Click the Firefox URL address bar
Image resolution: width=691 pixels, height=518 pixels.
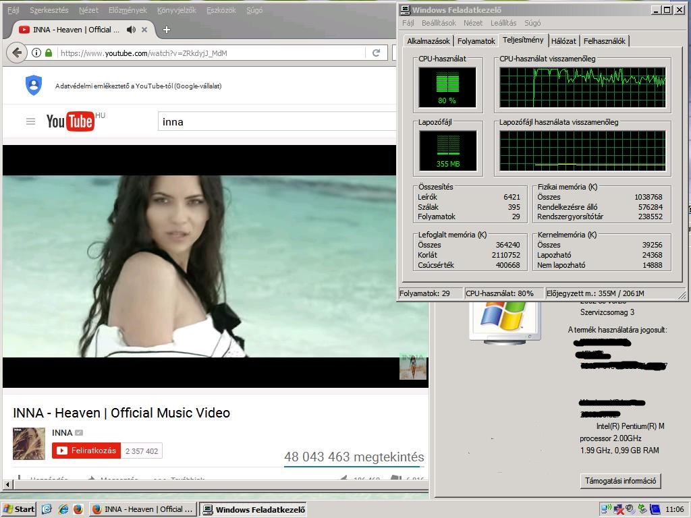[211, 53]
